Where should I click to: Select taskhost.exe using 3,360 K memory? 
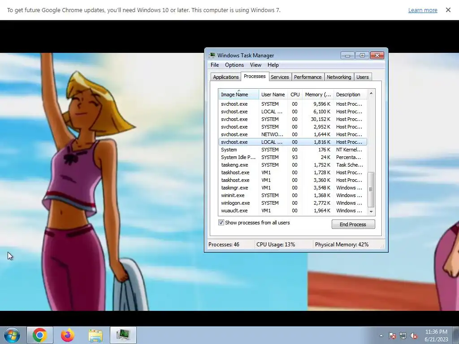coord(293,180)
